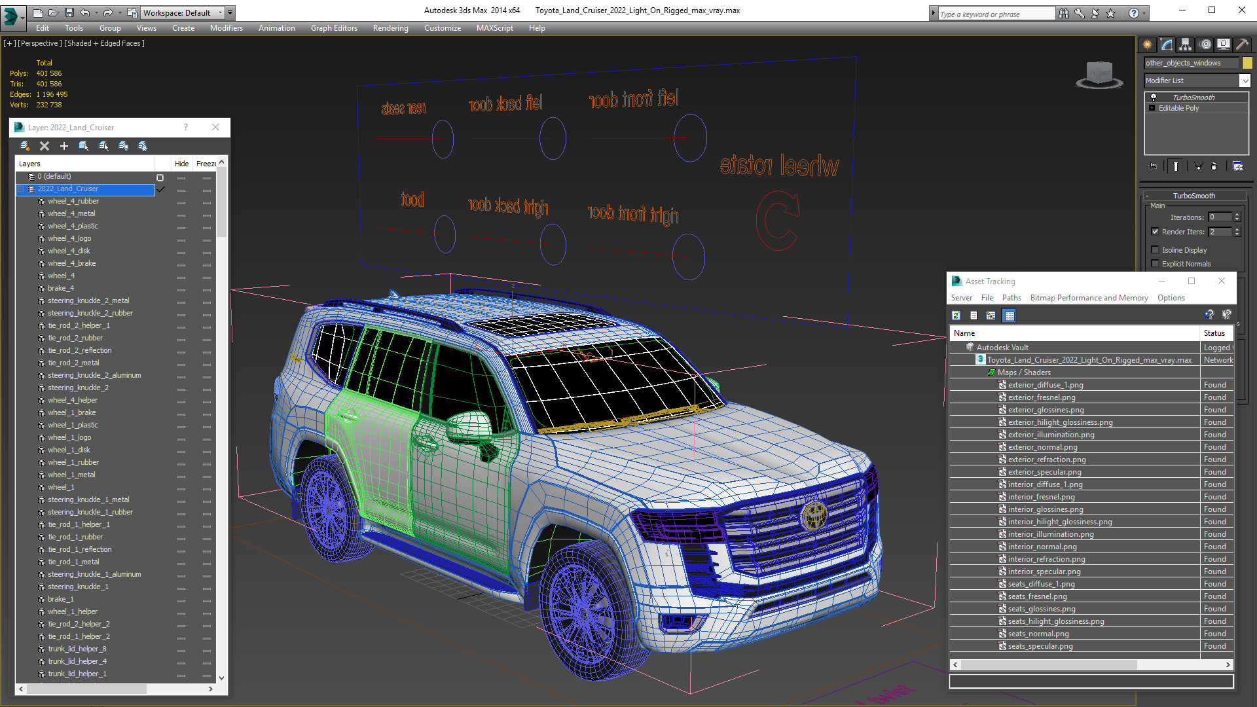Viewport: 1257px width, 707px height.
Task: Click Hide/Unhide All Layers icon
Action: tap(123, 146)
